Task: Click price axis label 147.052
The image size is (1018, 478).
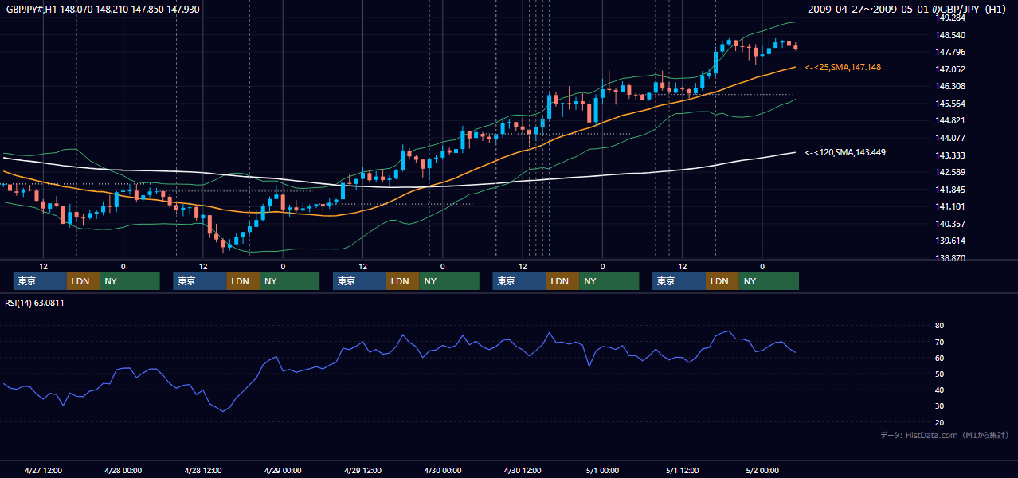Action: [x=950, y=69]
